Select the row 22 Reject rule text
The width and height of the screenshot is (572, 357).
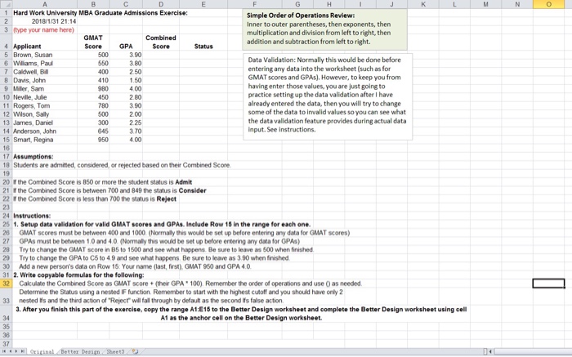coord(95,199)
